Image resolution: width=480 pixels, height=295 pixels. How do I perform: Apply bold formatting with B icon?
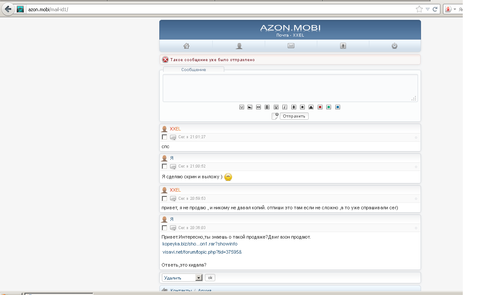pyautogui.click(x=267, y=107)
